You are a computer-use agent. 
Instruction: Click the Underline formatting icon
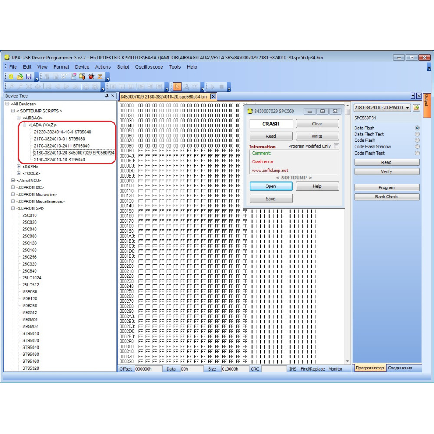pos(130,87)
